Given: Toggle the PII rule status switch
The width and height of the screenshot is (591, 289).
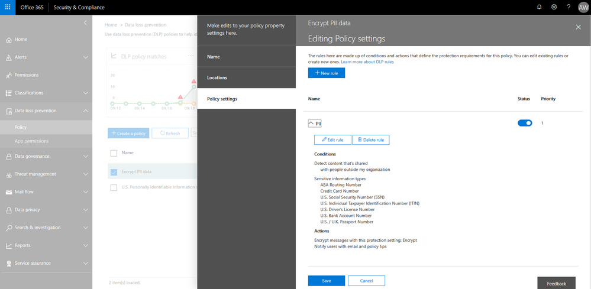Looking at the screenshot, I should [x=525, y=123].
